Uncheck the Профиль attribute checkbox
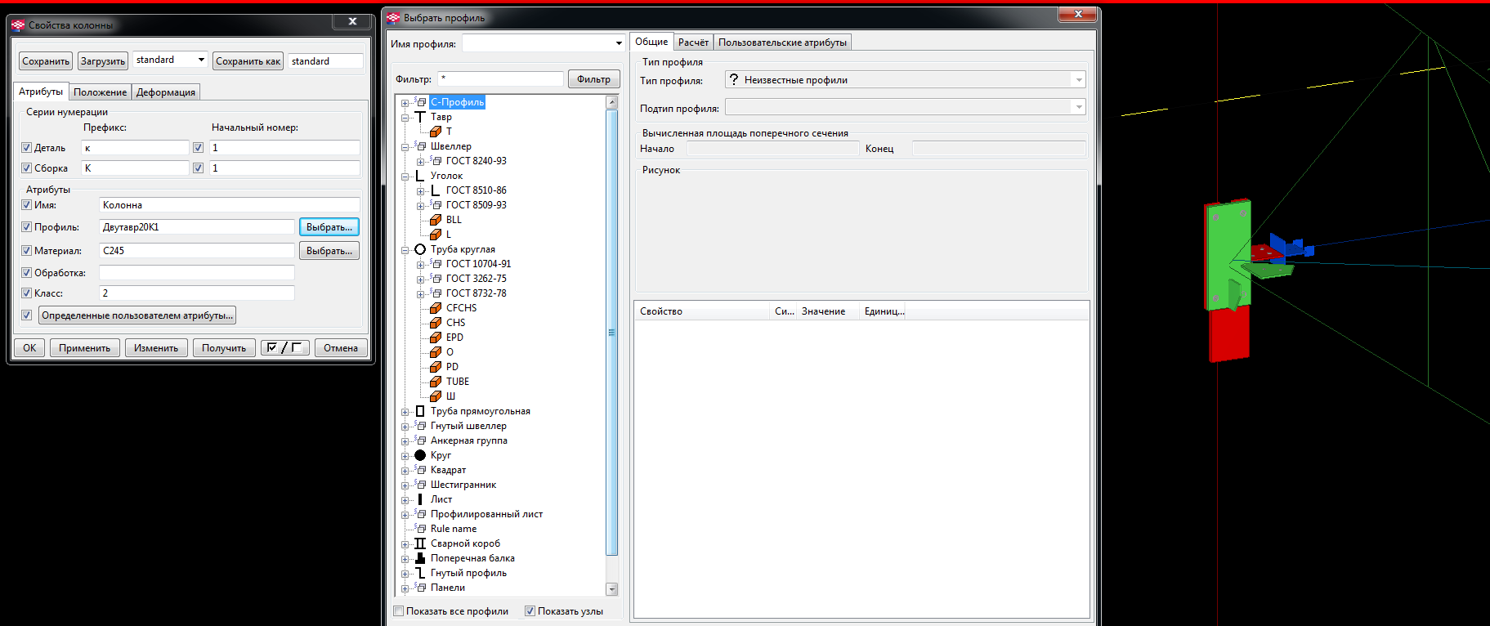This screenshot has width=1490, height=626. (27, 227)
